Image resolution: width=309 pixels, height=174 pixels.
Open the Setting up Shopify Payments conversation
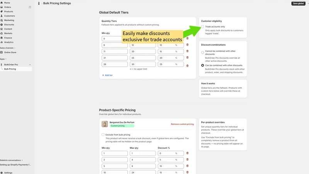tap(15, 165)
